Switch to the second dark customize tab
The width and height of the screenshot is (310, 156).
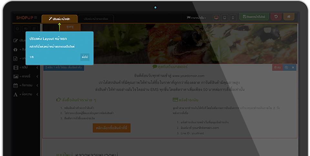pos(96,19)
